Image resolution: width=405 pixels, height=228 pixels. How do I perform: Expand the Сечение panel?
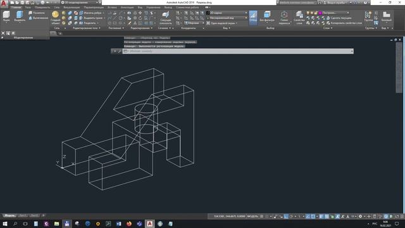coord(165,28)
